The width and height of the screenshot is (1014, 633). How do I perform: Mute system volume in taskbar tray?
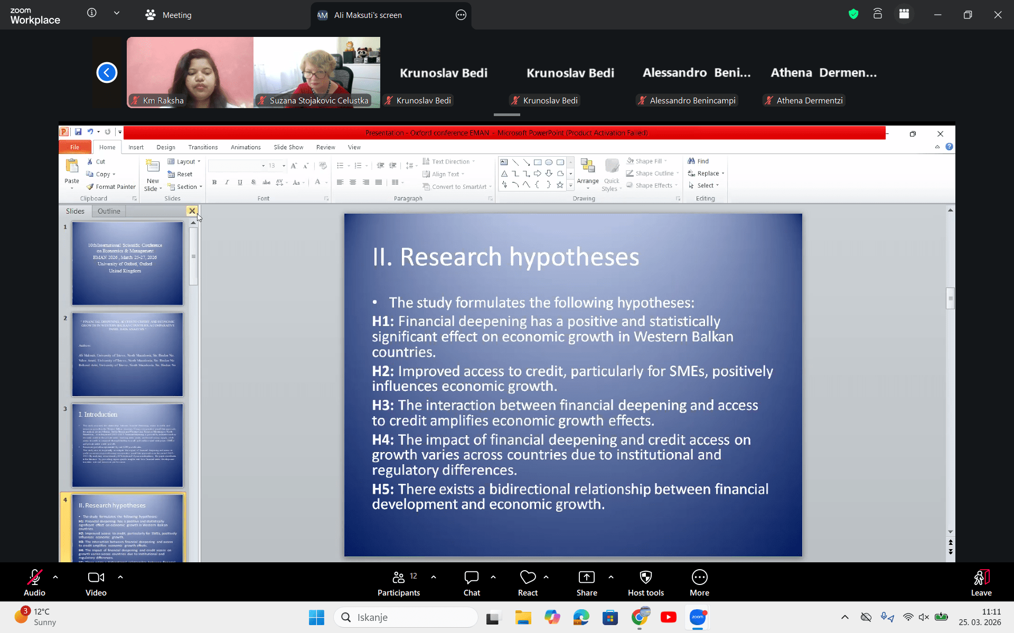pyautogui.click(x=924, y=617)
